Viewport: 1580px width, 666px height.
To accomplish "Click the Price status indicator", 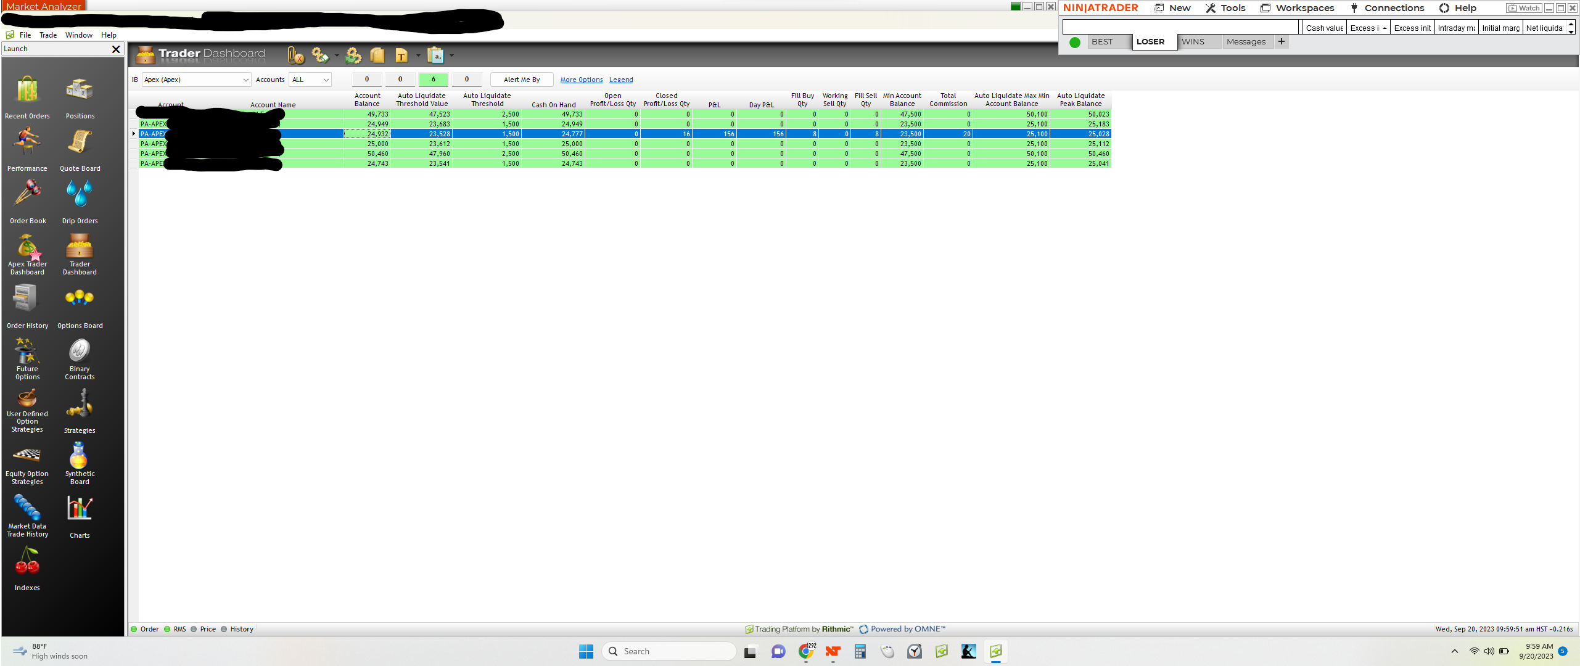I will click(x=204, y=629).
